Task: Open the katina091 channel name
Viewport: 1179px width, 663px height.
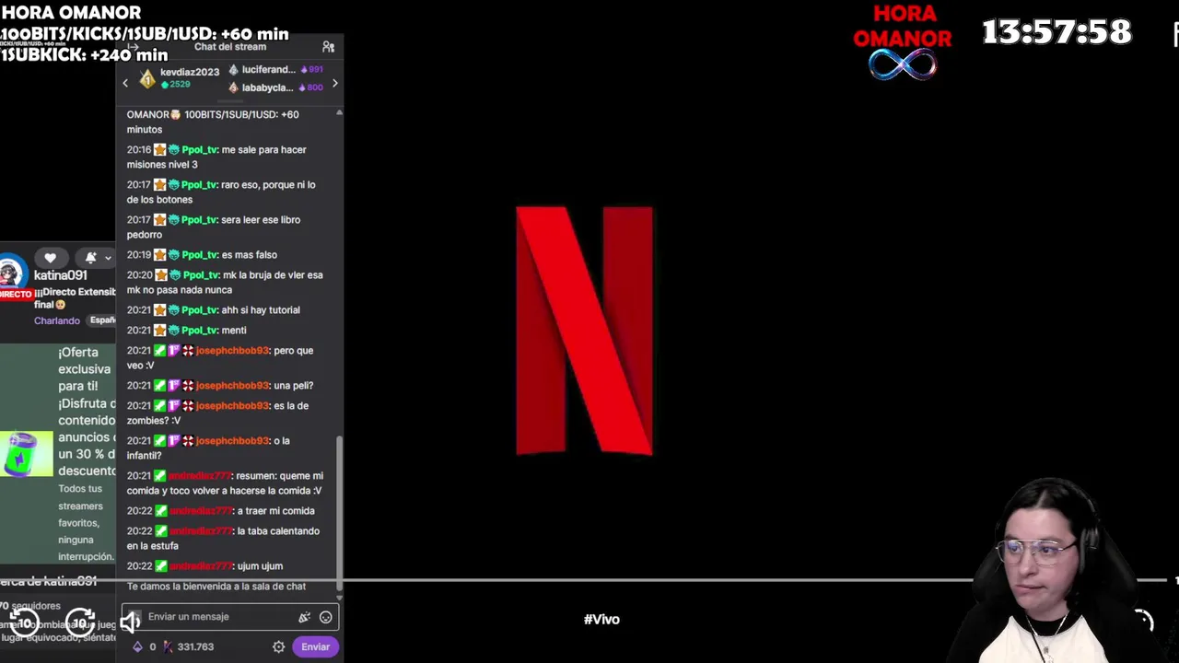Action: (61, 275)
